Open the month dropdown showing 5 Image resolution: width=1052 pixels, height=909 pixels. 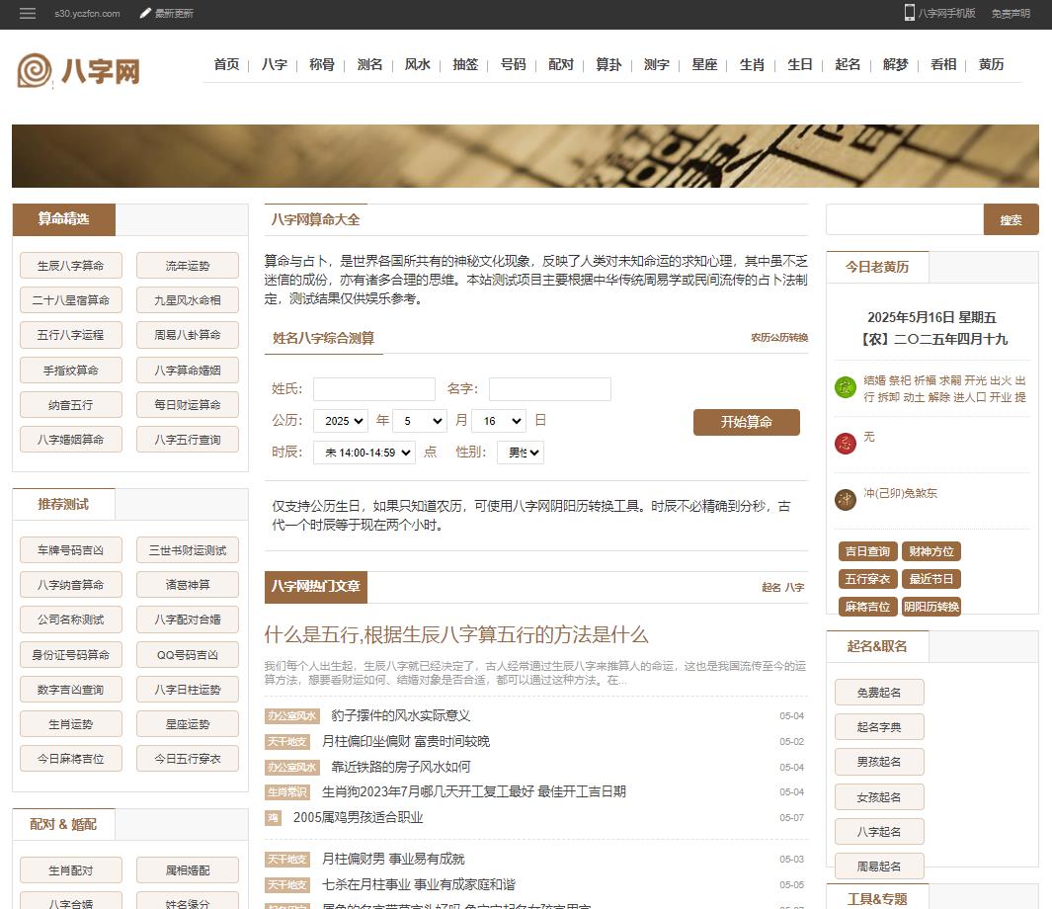tap(420, 420)
